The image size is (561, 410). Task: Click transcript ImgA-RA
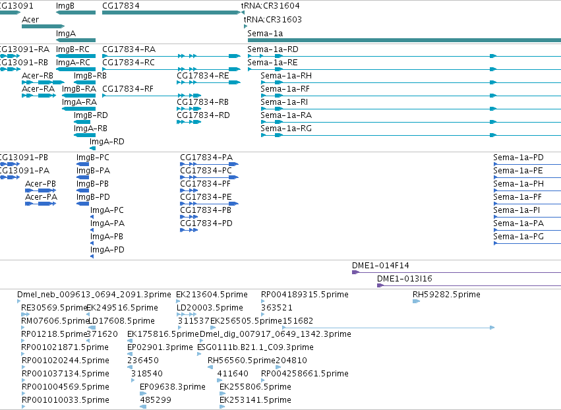[78, 109]
